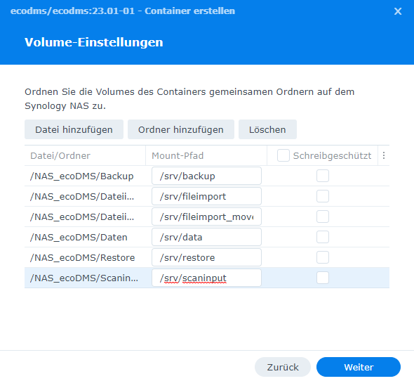414x381 pixels.
Task: Open the column options three-dot menu
Action: [x=384, y=155]
